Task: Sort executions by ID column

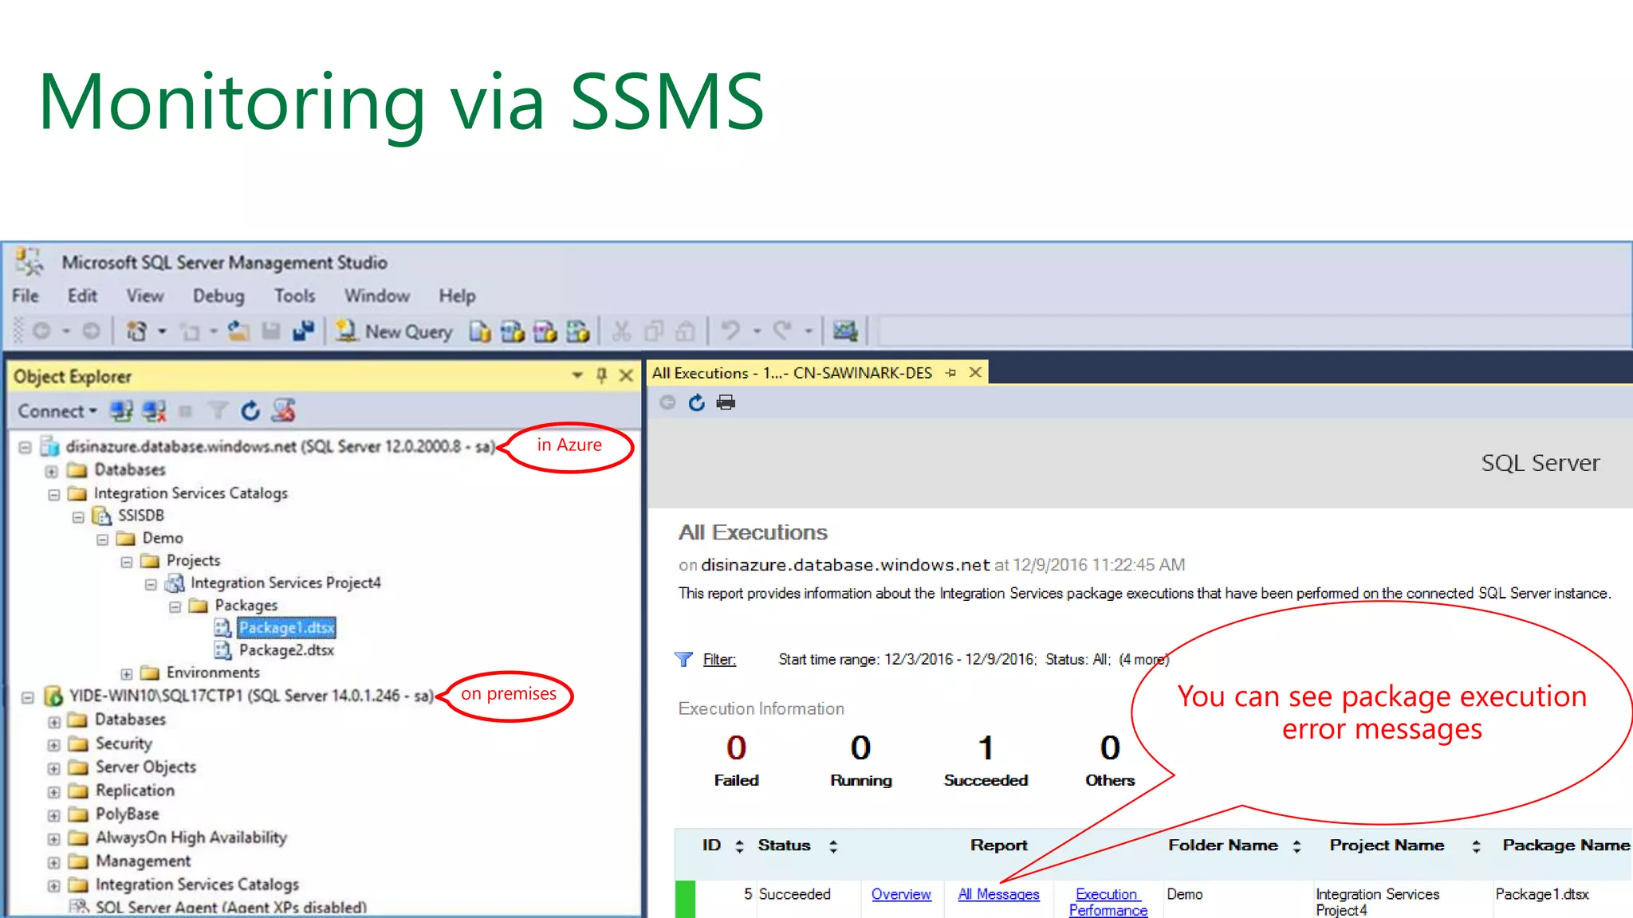Action: click(x=740, y=846)
